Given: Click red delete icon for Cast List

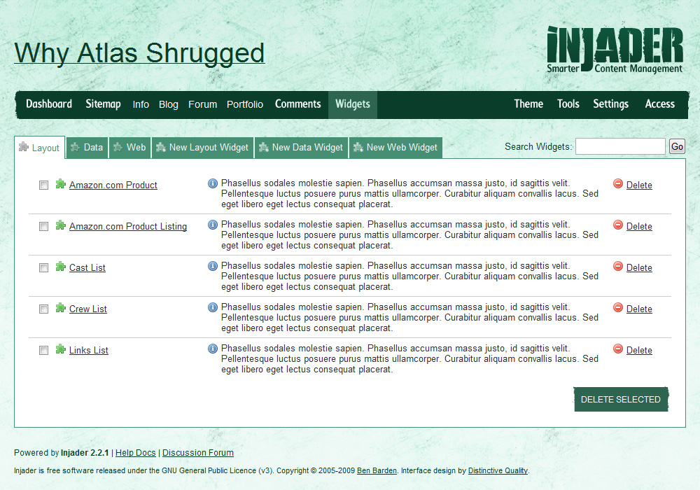Looking at the screenshot, I should point(618,267).
